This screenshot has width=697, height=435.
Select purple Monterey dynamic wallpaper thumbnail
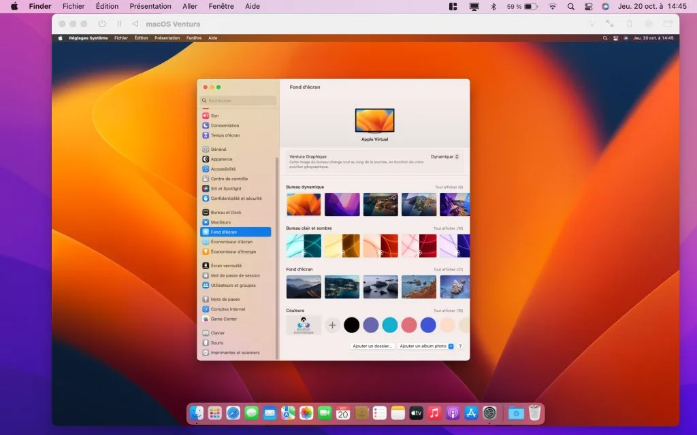pyautogui.click(x=342, y=205)
